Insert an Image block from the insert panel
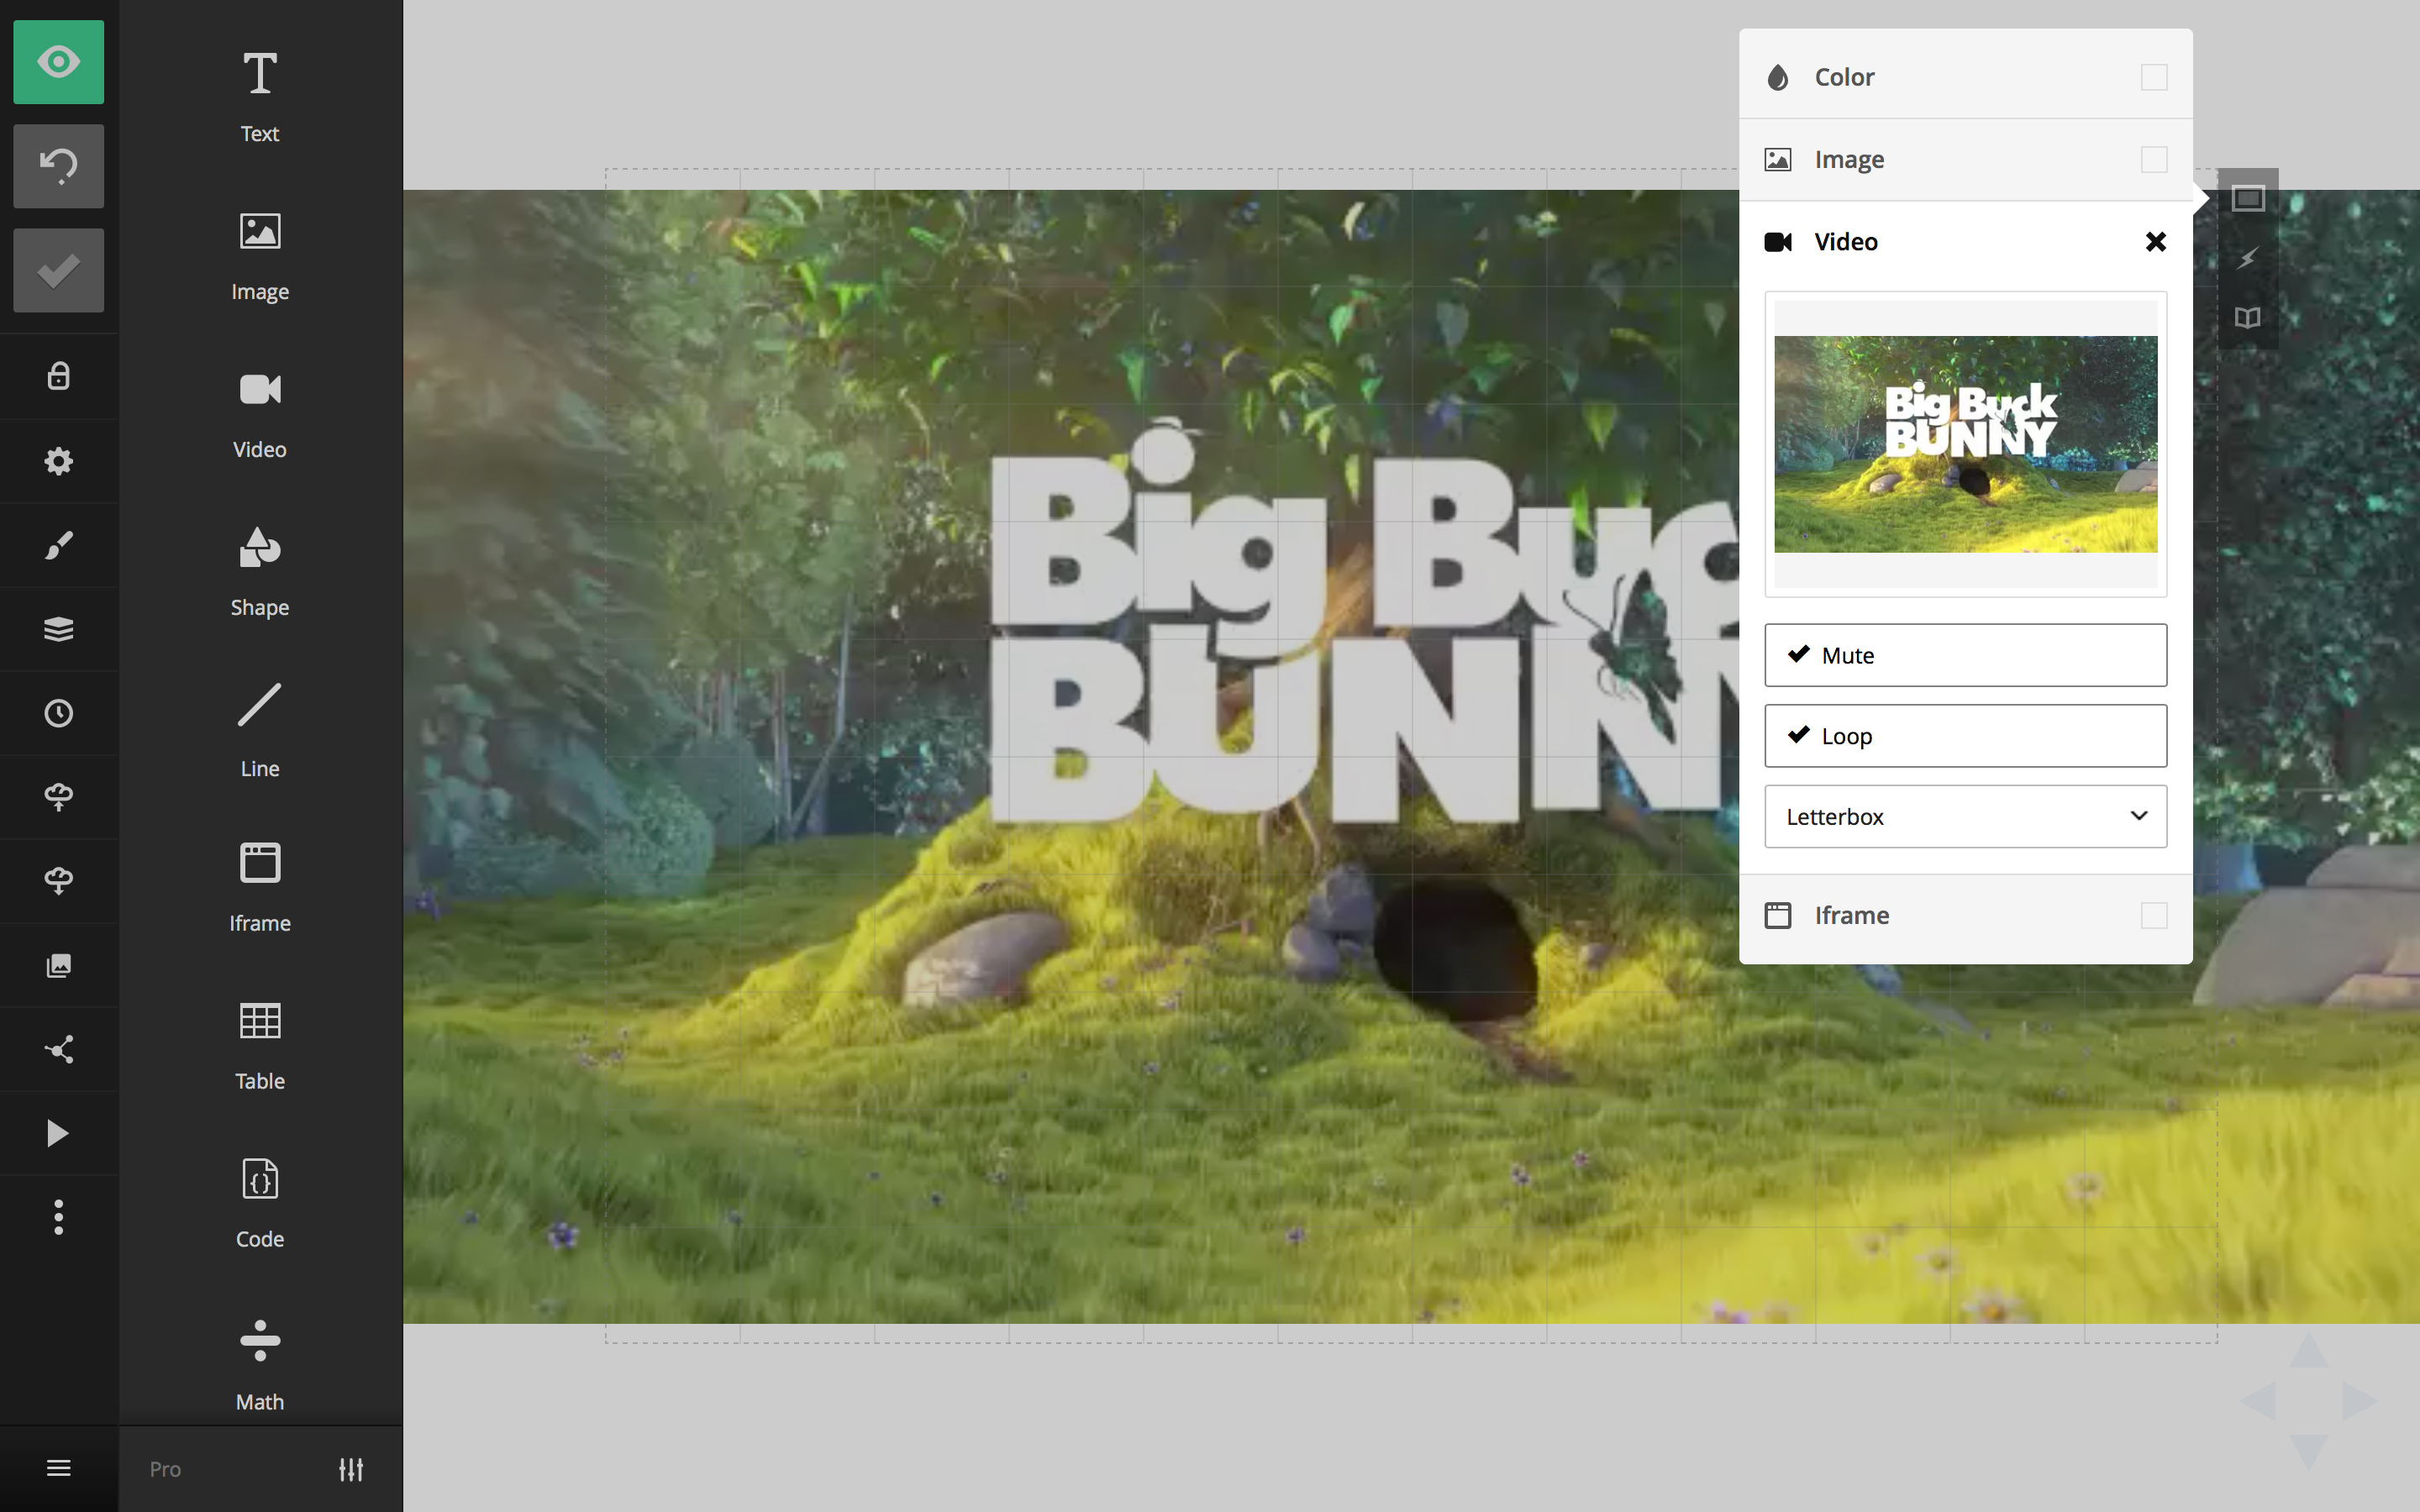This screenshot has width=2420, height=1512. 260,256
